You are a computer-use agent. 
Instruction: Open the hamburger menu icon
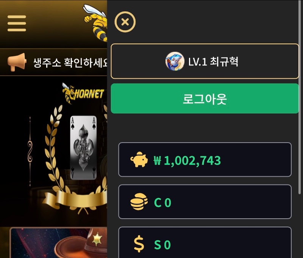[17, 23]
